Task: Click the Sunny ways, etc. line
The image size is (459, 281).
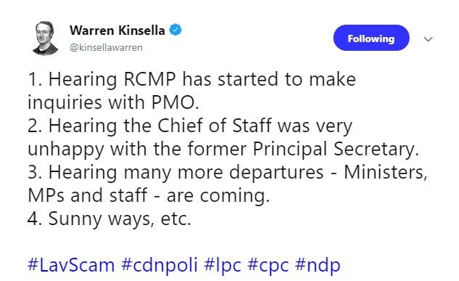Action: pos(109,219)
